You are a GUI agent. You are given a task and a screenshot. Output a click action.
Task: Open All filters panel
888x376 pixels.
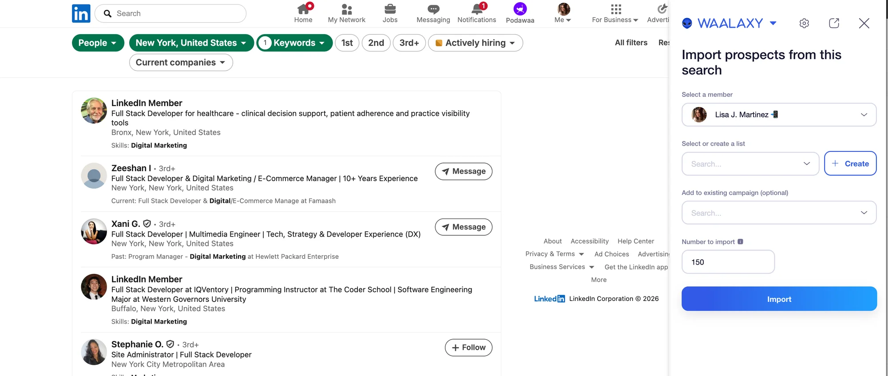[x=631, y=43]
